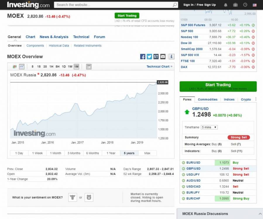Open the Components sub-tab
263x219 pixels.
(35, 46)
